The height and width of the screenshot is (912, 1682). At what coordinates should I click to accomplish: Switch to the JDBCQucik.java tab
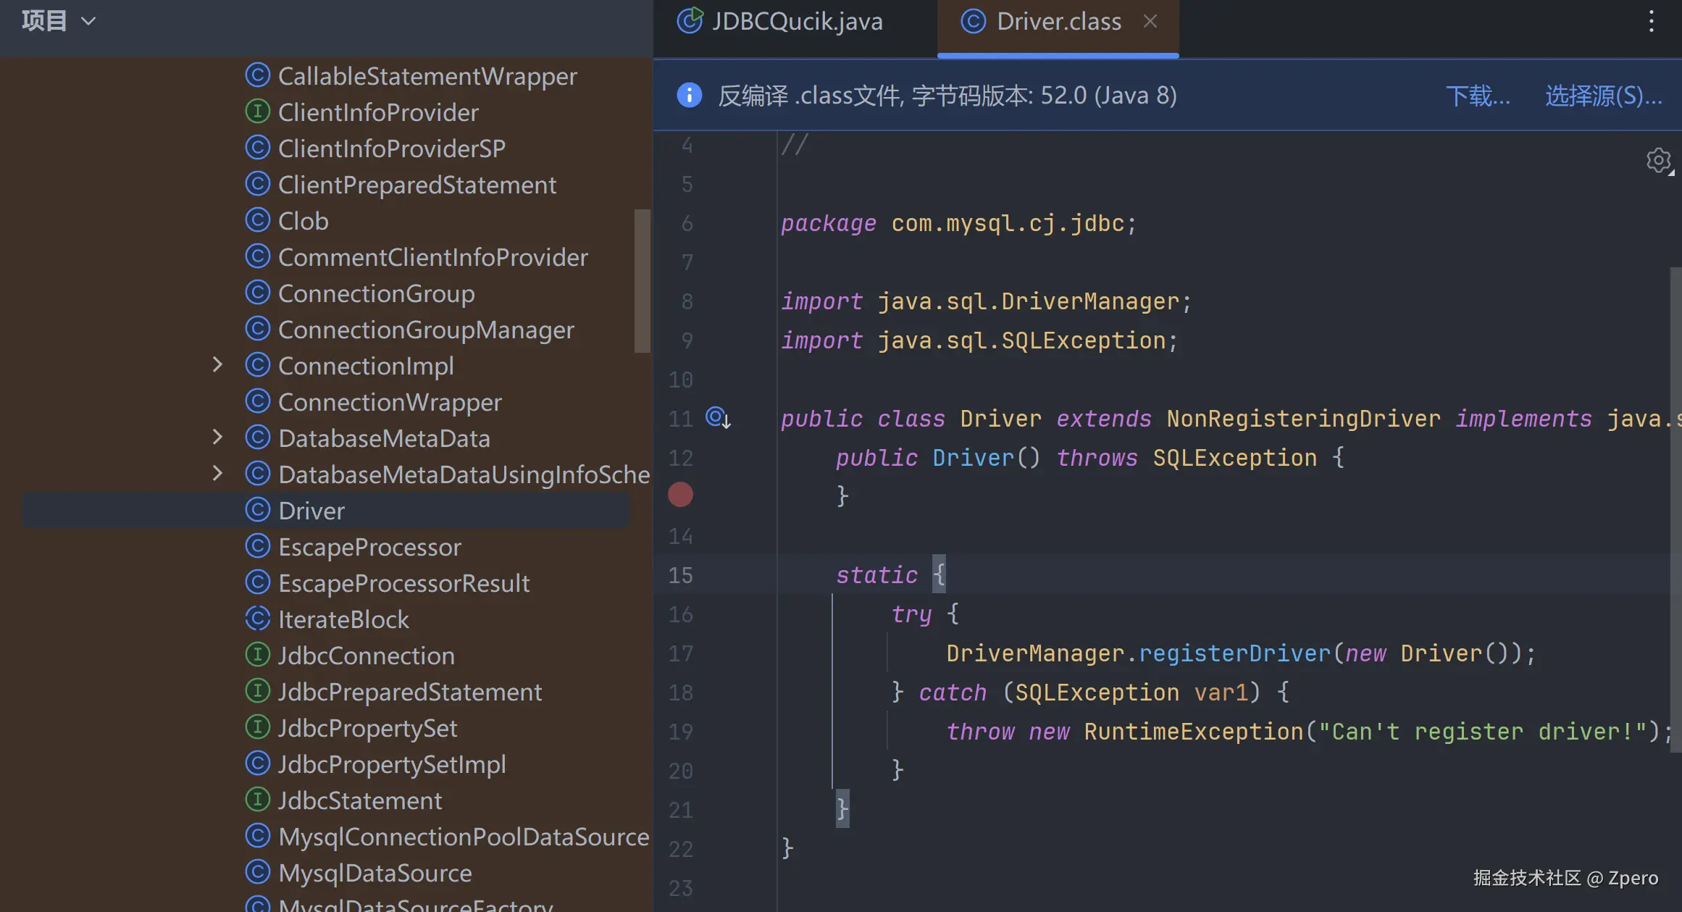click(795, 22)
